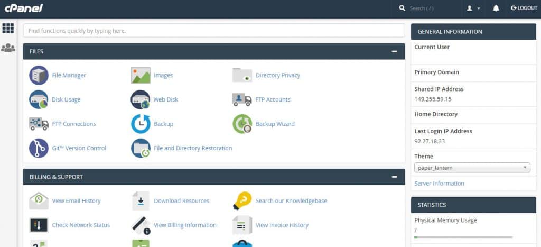Click the last login IP 92.27.18.33
This screenshot has width=541, height=247.
(429, 141)
